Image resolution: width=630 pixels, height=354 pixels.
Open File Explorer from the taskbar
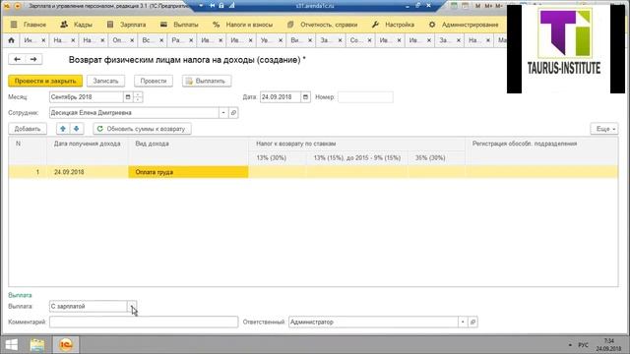point(37,345)
